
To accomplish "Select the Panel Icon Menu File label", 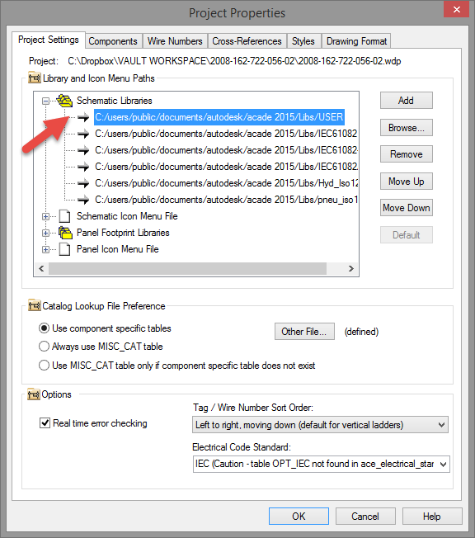I will click(117, 249).
